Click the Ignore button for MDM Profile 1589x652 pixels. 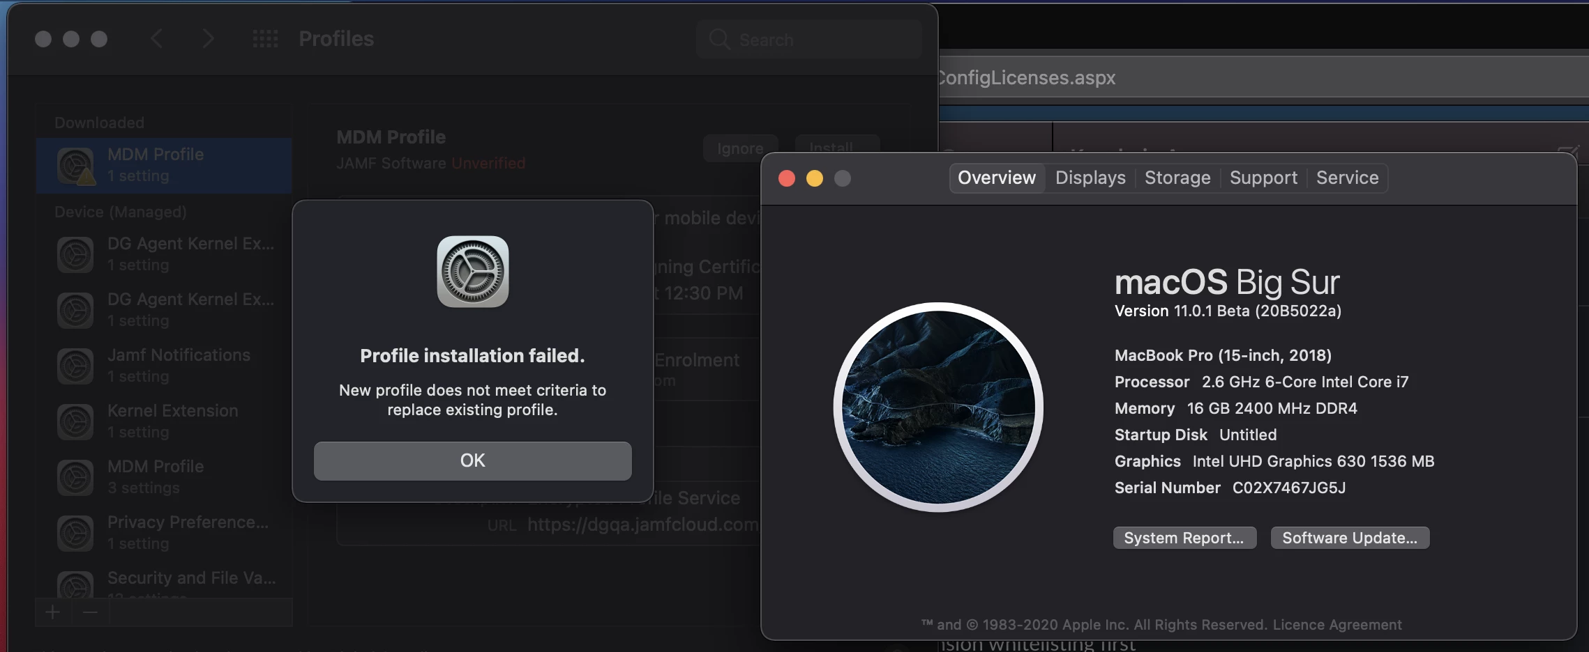[740, 148]
